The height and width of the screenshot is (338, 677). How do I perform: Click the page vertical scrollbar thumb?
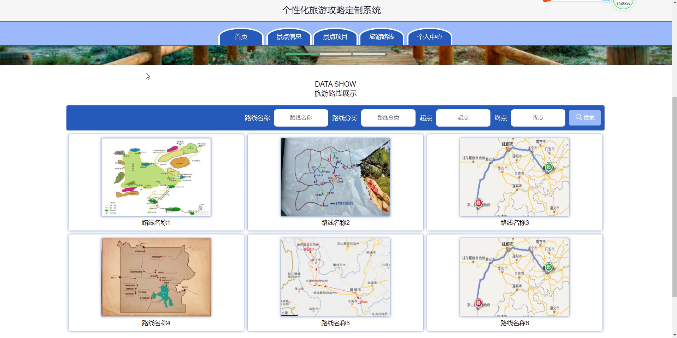674,196
